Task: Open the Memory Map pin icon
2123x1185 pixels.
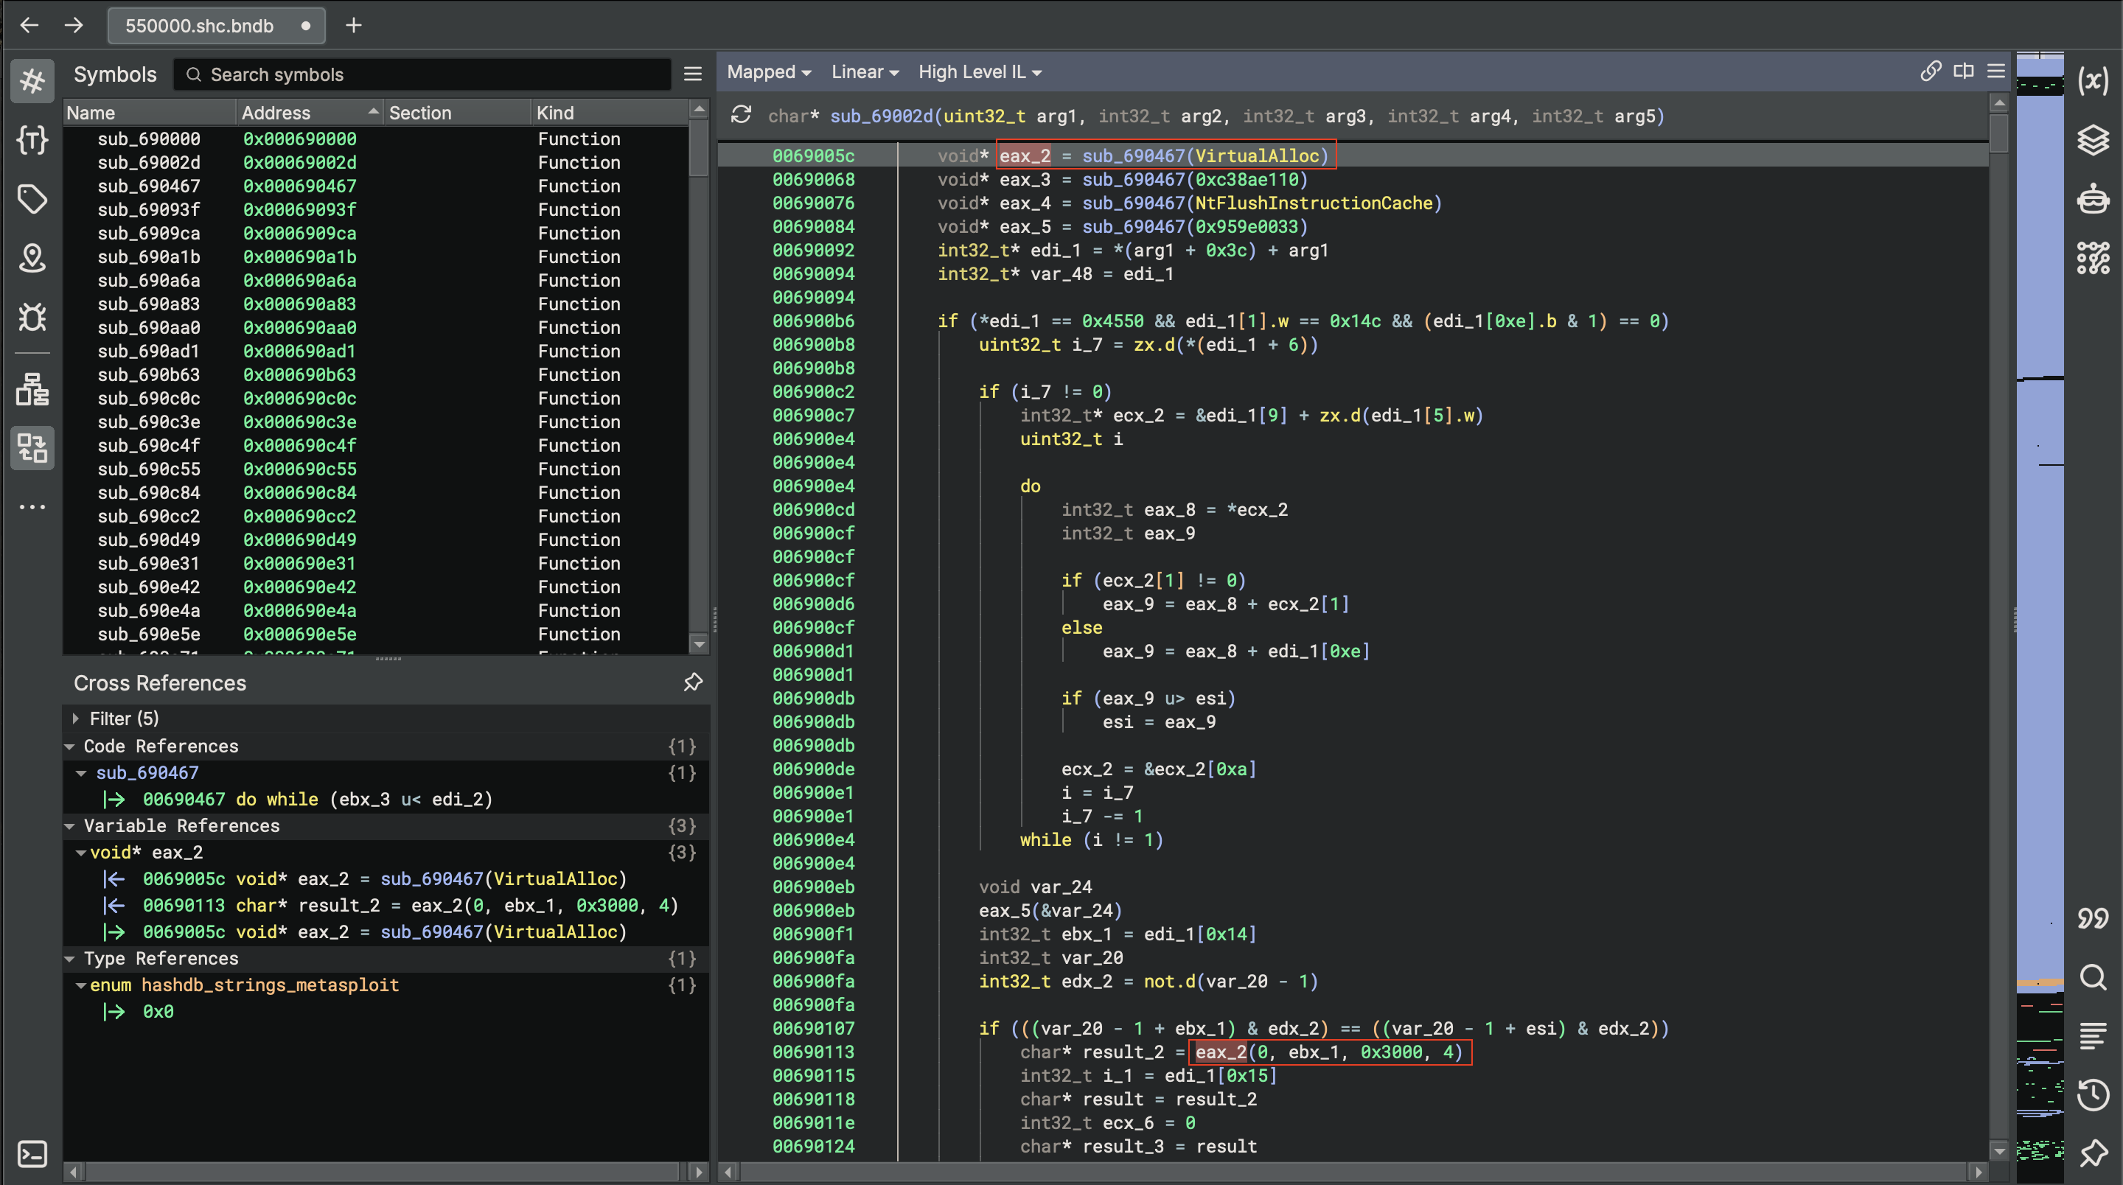Action: tap(32, 259)
